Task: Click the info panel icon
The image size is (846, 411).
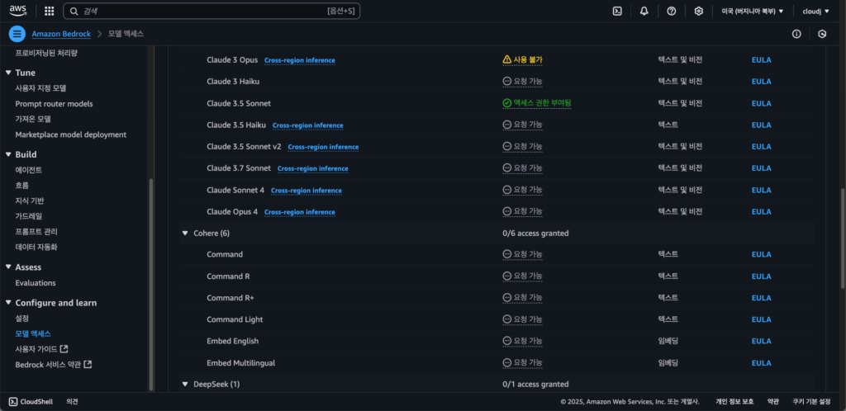Action: click(796, 34)
